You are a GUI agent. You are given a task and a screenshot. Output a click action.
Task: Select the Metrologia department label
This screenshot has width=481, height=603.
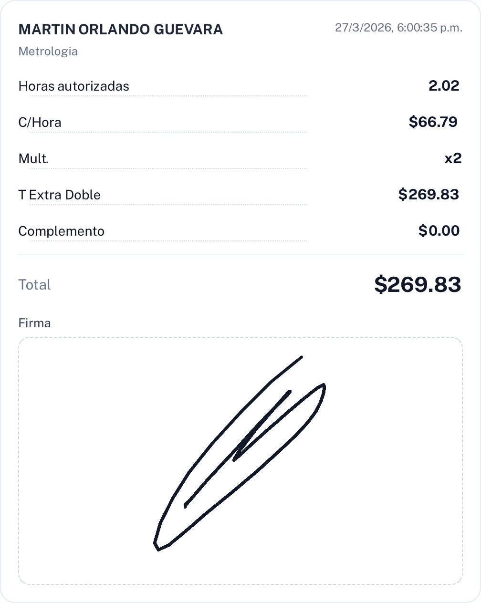point(48,52)
